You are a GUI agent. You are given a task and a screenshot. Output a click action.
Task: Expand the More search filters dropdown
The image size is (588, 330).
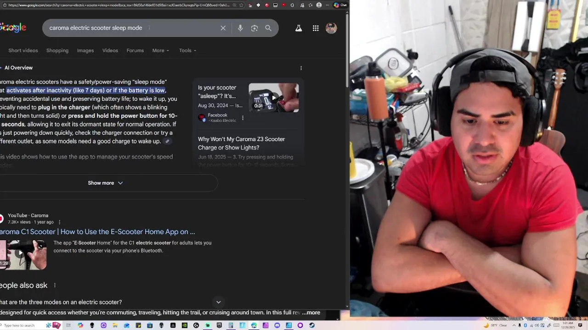pyautogui.click(x=161, y=50)
